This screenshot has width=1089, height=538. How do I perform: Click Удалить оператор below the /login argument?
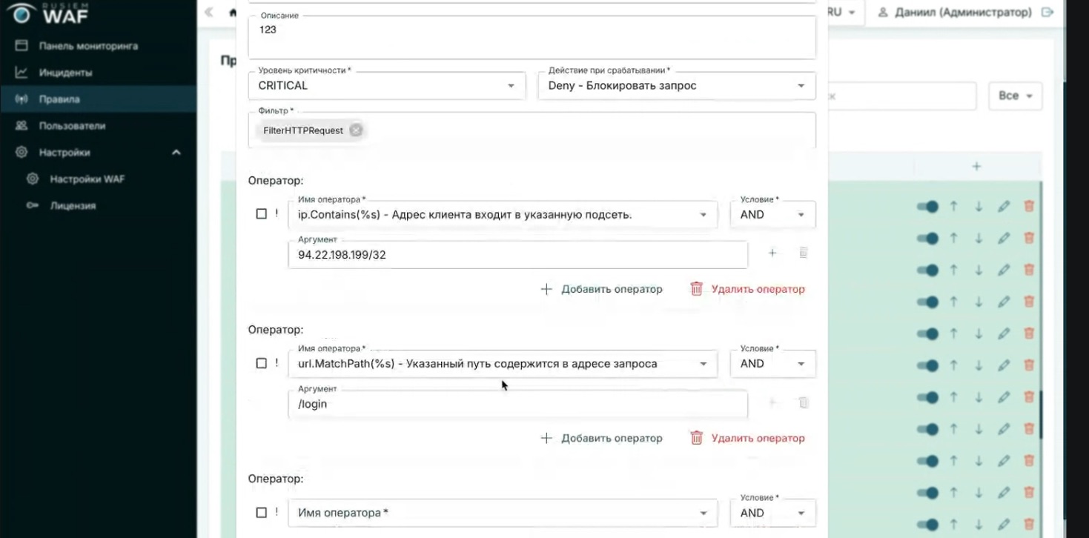(x=747, y=438)
